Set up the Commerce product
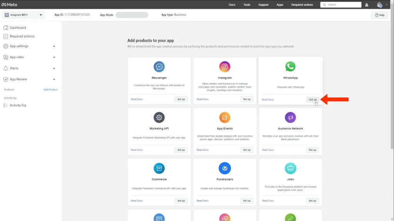 [181, 201]
